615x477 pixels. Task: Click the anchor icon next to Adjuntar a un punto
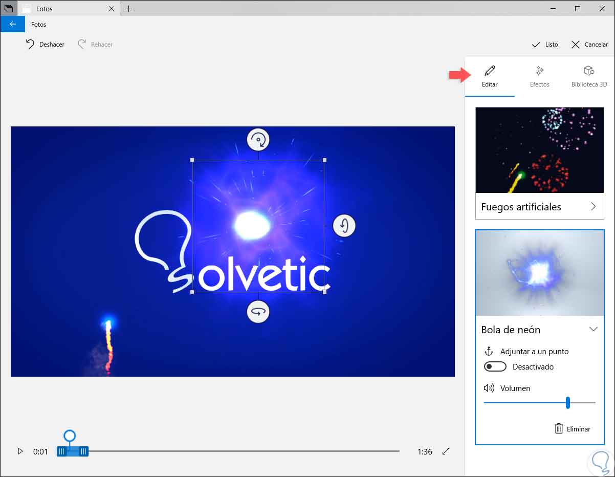488,351
